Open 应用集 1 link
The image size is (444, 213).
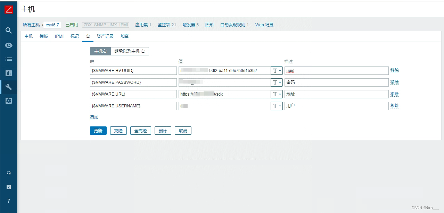click(x=143, y=25)
